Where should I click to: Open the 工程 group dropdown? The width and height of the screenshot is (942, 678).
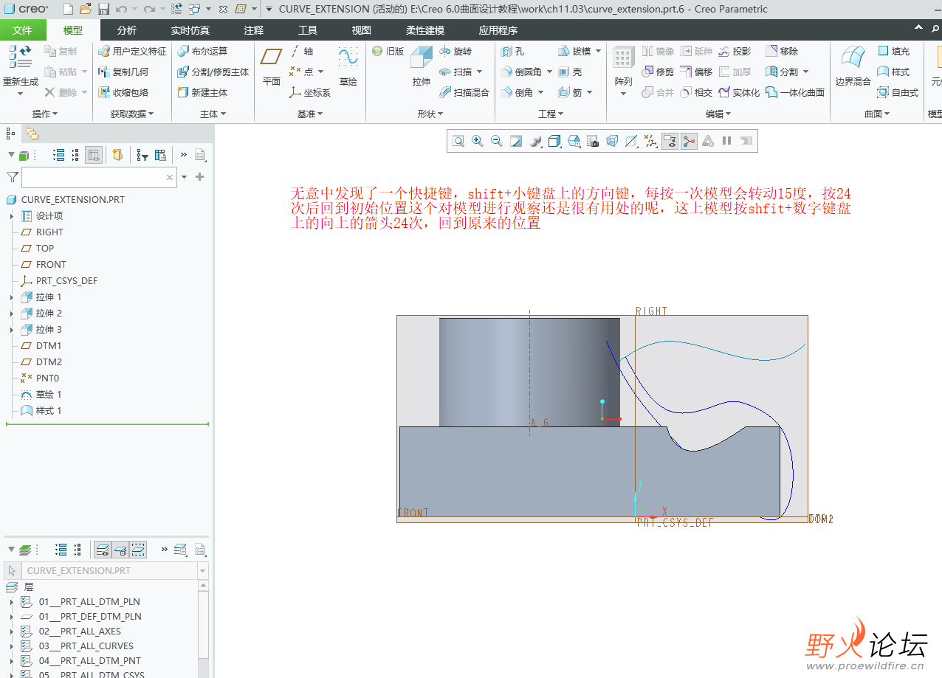tap(551, 114)
